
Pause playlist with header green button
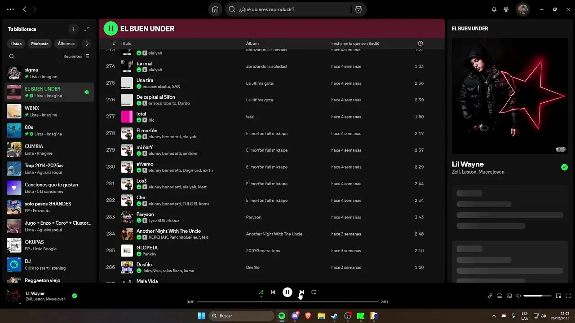[111, 29]
